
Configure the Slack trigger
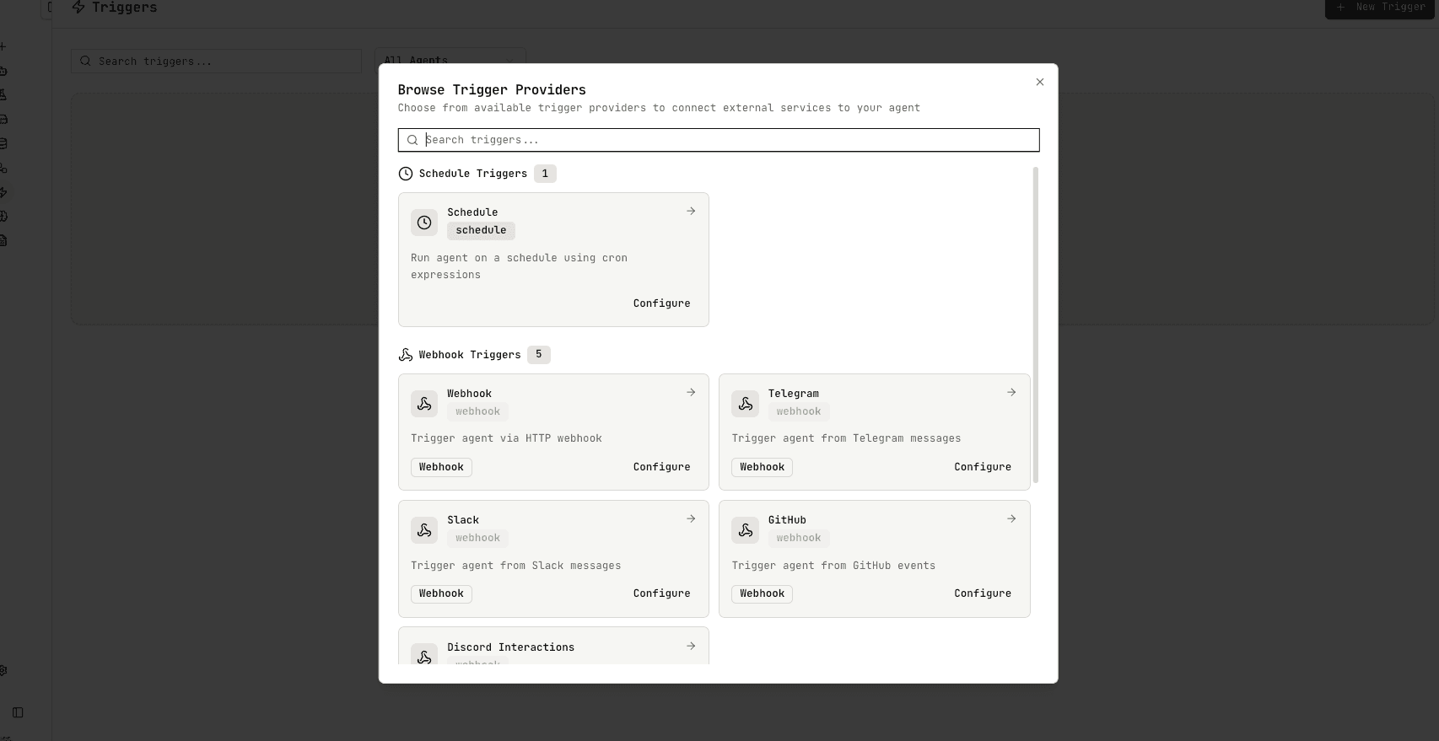[x=661, y=593]
